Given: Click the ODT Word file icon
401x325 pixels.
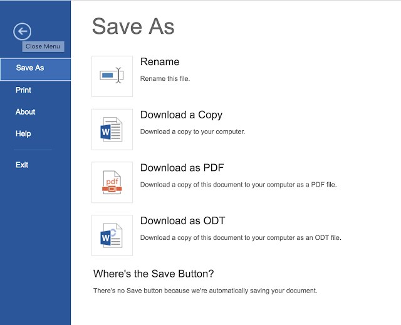Looking at the screenshot, I should (112, 235).
